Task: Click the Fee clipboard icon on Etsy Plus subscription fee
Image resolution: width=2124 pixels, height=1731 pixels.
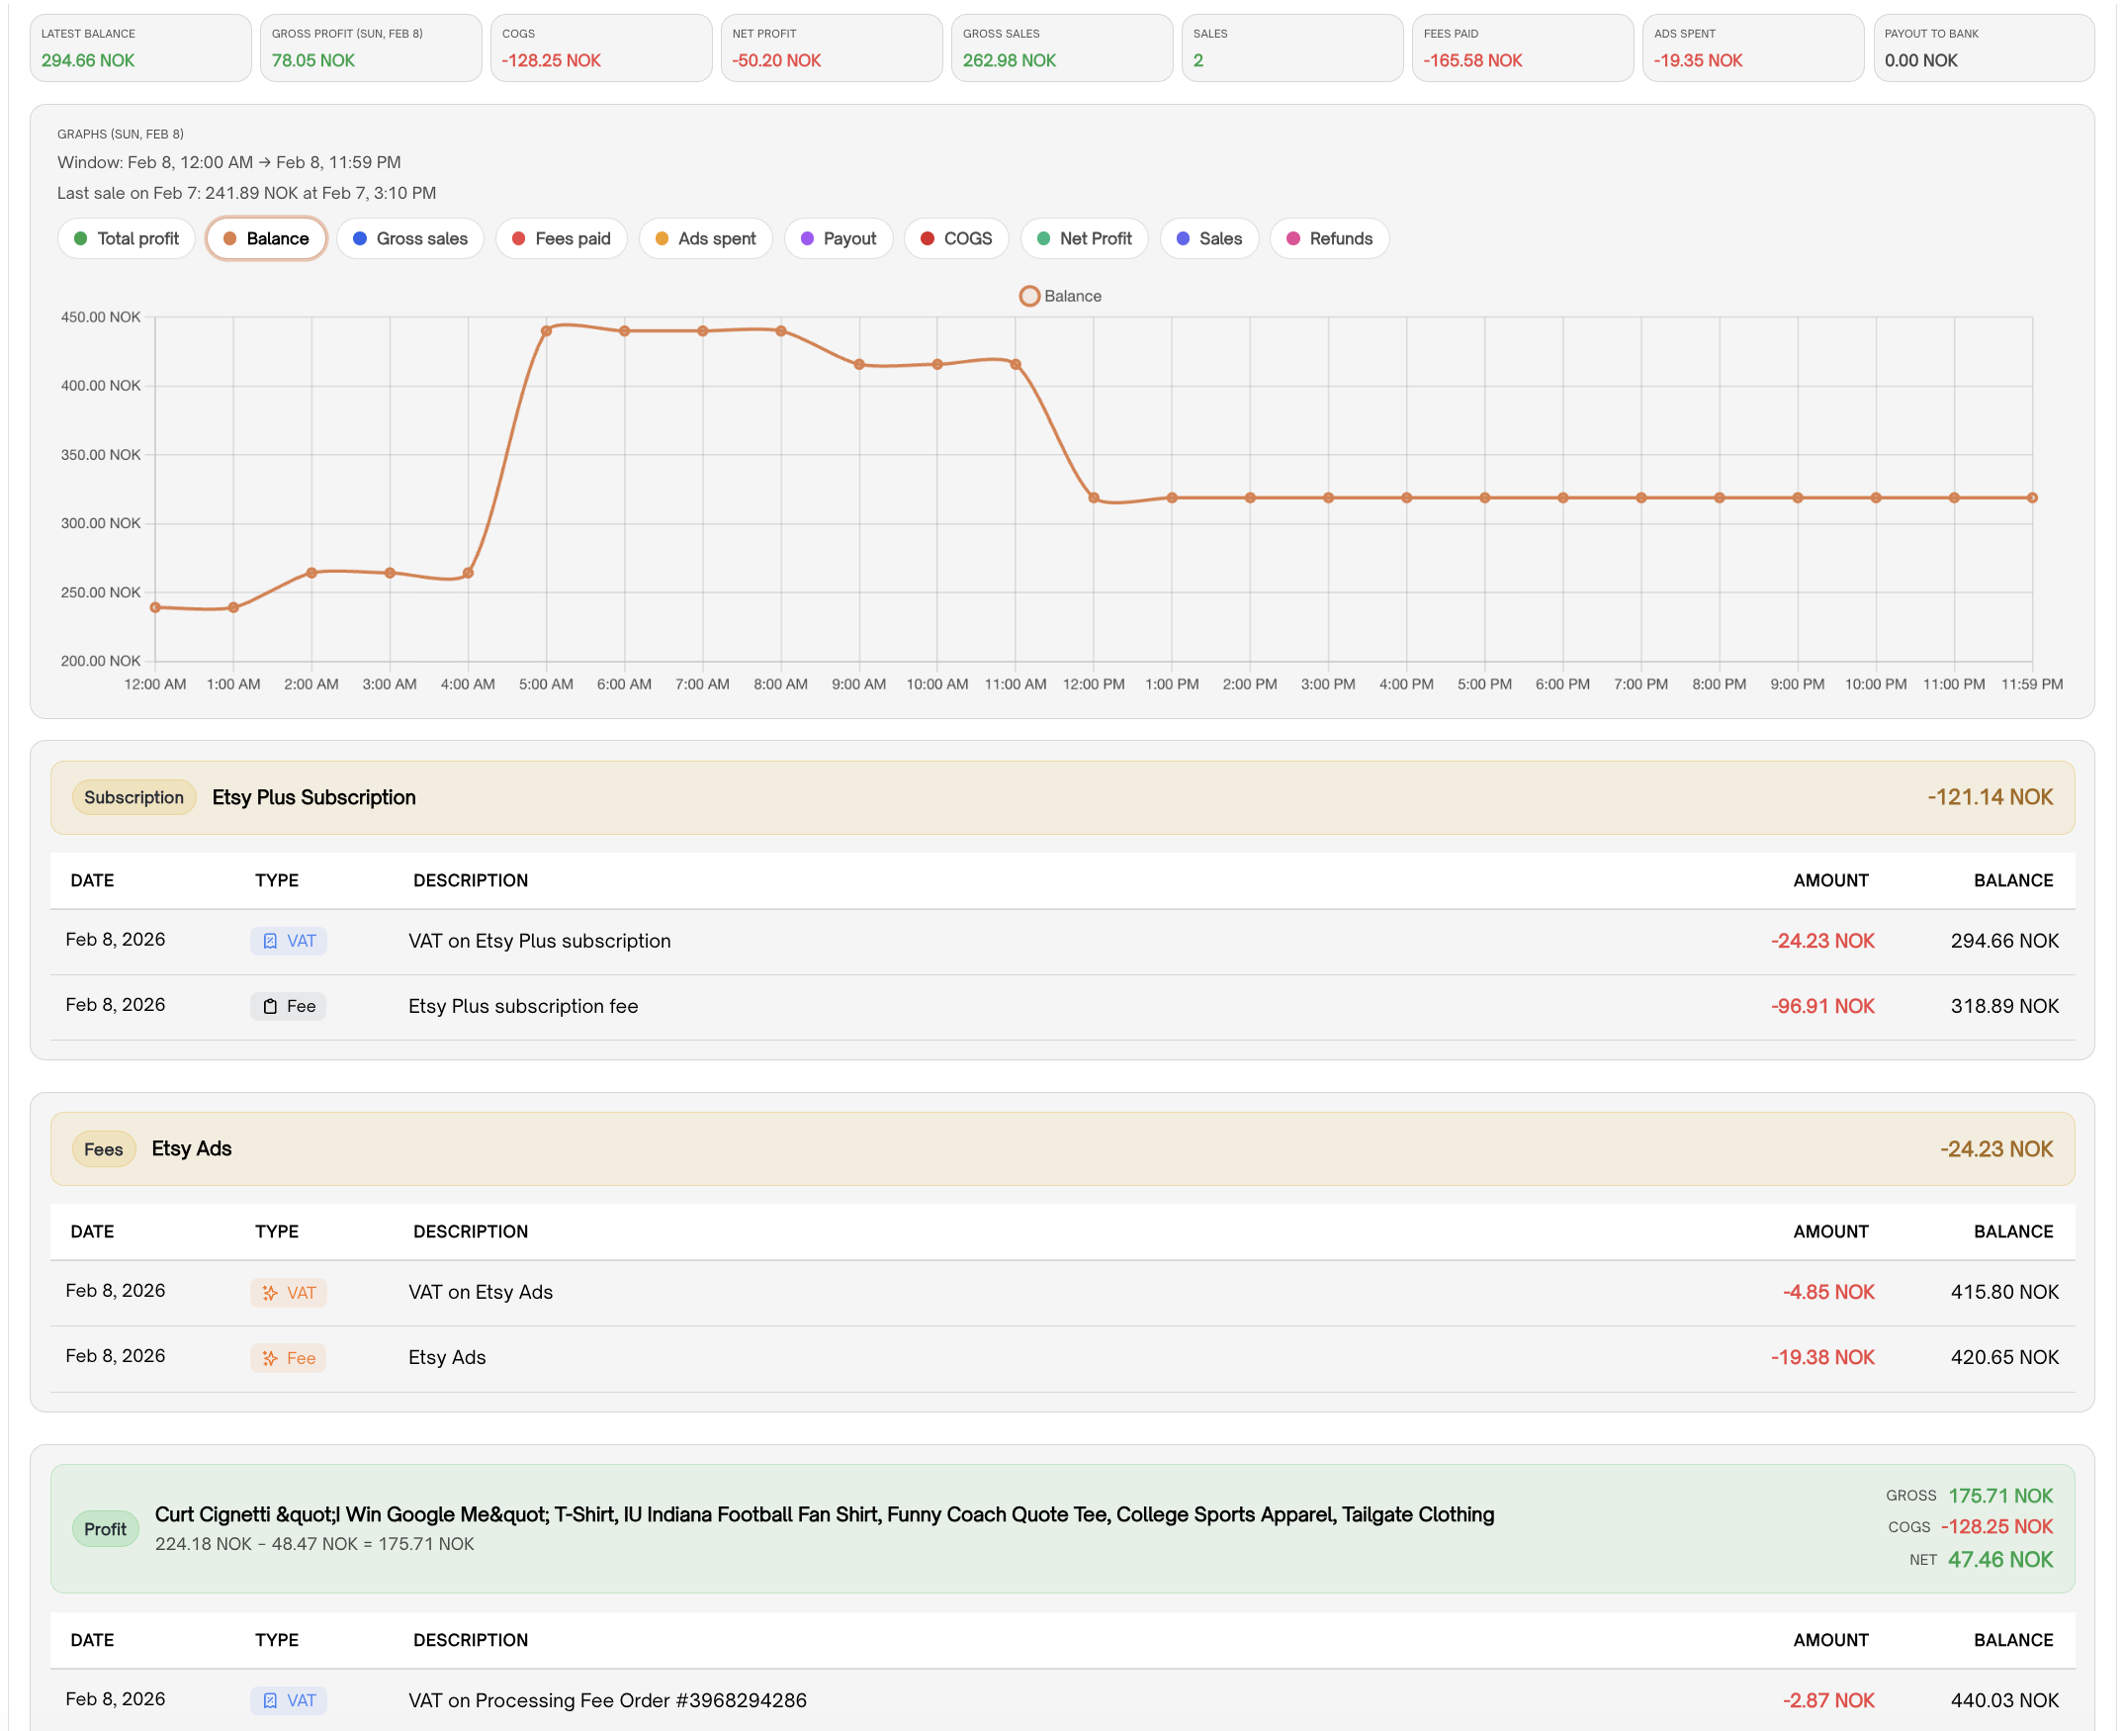Action: 269,1006
